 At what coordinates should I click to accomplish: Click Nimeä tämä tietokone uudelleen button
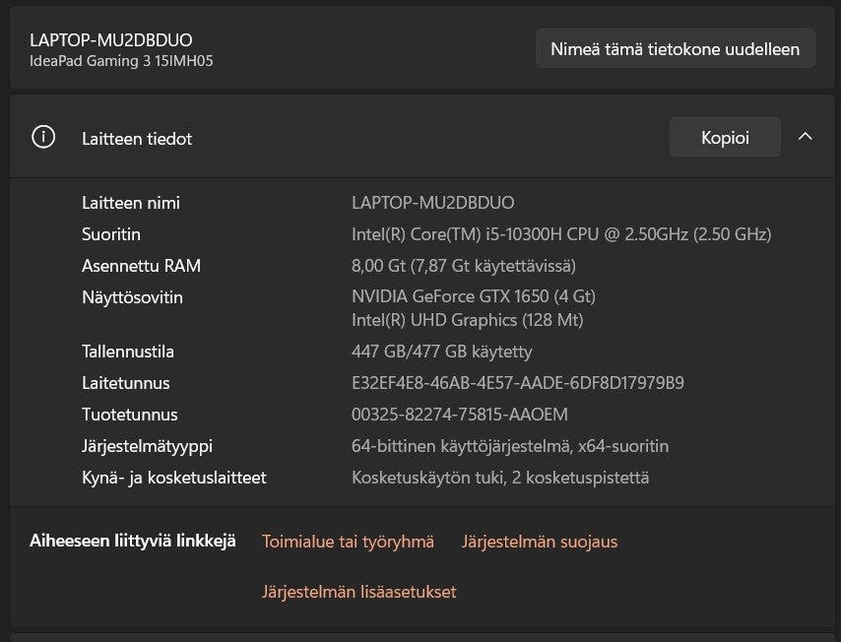click(x=675, y=48)
